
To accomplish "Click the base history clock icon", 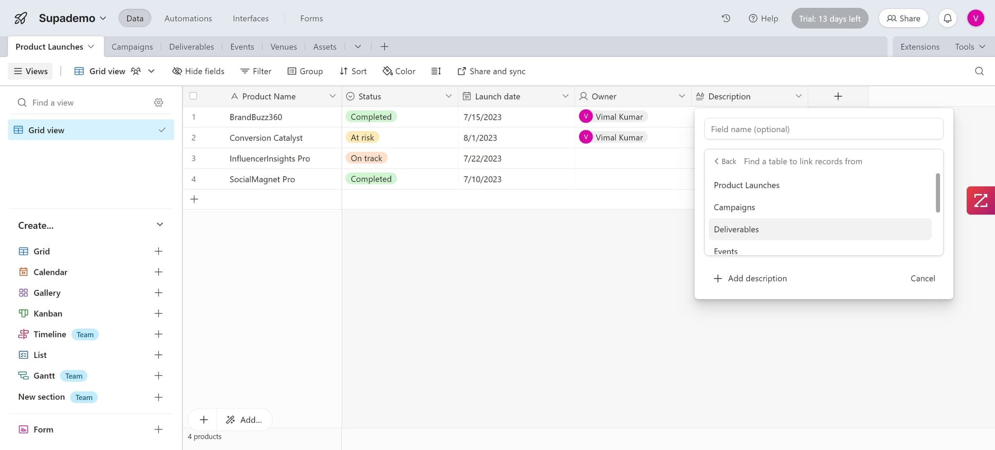I will (x=726, y=18).
